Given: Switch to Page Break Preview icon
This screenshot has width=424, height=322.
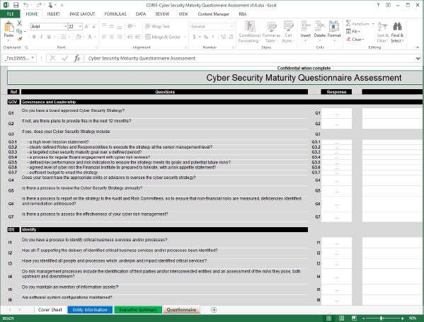Looking at the screenshot, I should (x=354, y=318).
